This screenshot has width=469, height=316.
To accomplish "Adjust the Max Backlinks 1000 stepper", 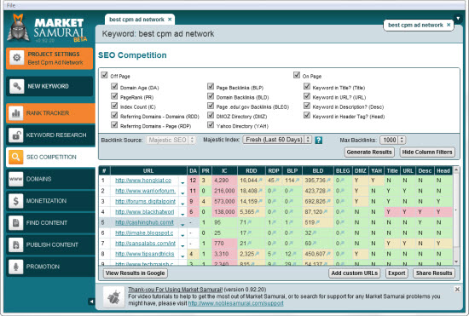I will pos(402,140).
